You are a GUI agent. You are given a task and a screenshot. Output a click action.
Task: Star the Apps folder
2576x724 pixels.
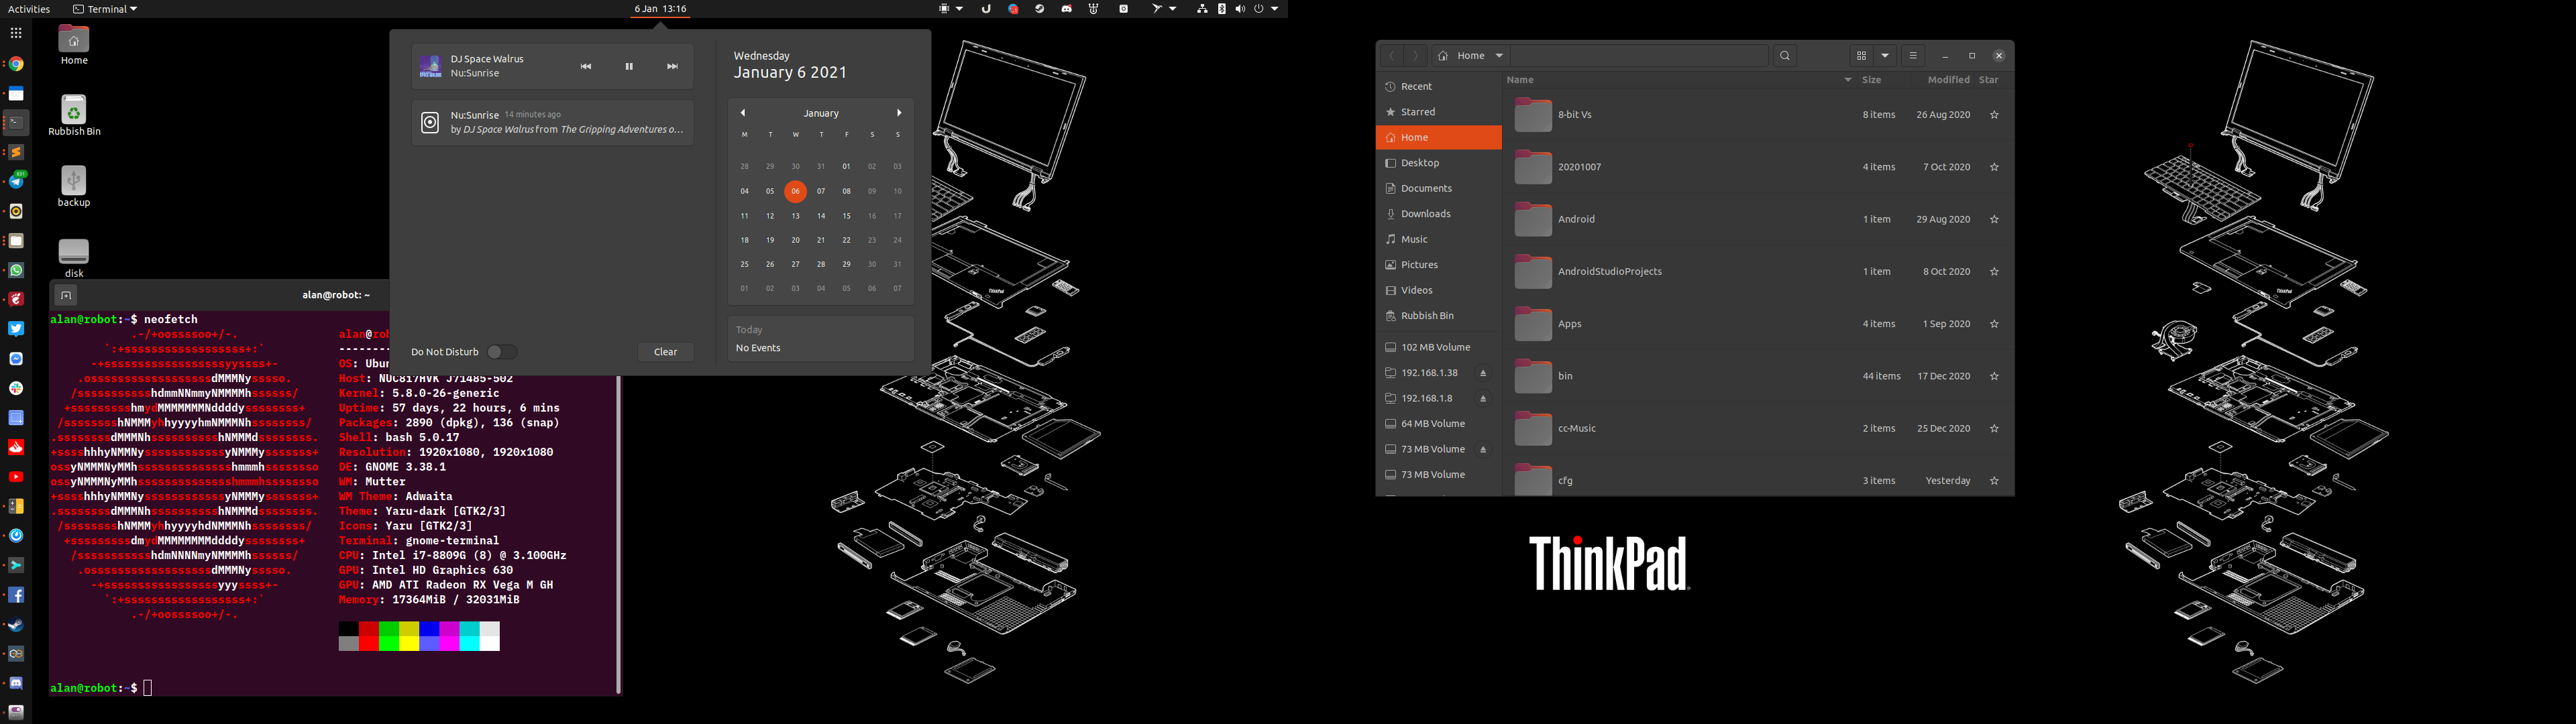click(1994, 324)
